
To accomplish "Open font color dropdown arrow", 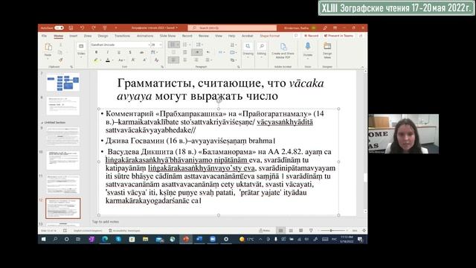I will (x=112, y=60).
